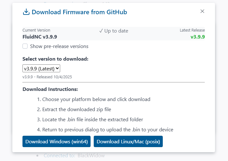
Task: Click the chevron arrow of the version selector
Action: [x=57, y=68]
